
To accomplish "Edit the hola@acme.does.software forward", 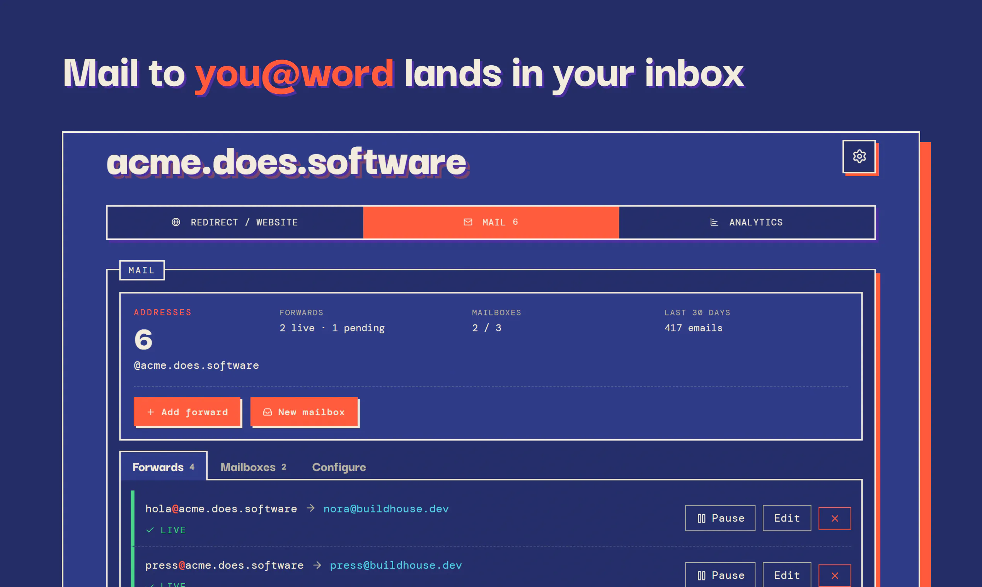I will coord(787,518).
